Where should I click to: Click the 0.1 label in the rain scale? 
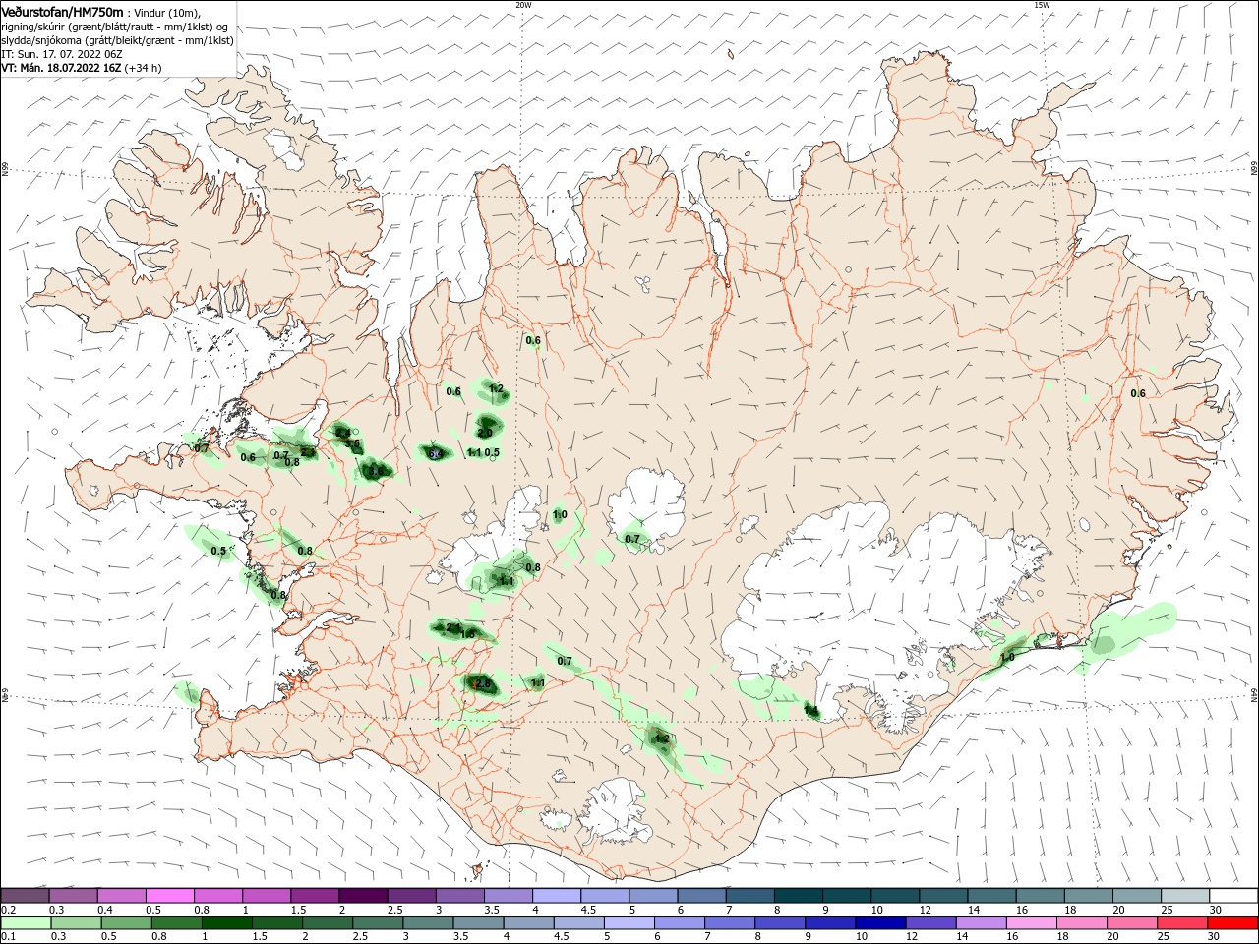point(8,937)
